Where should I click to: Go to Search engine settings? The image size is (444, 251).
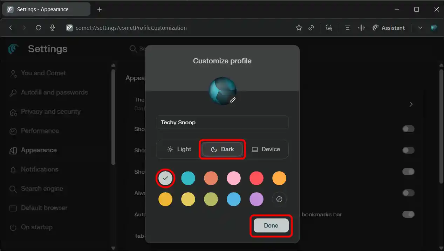click(42, 189)
